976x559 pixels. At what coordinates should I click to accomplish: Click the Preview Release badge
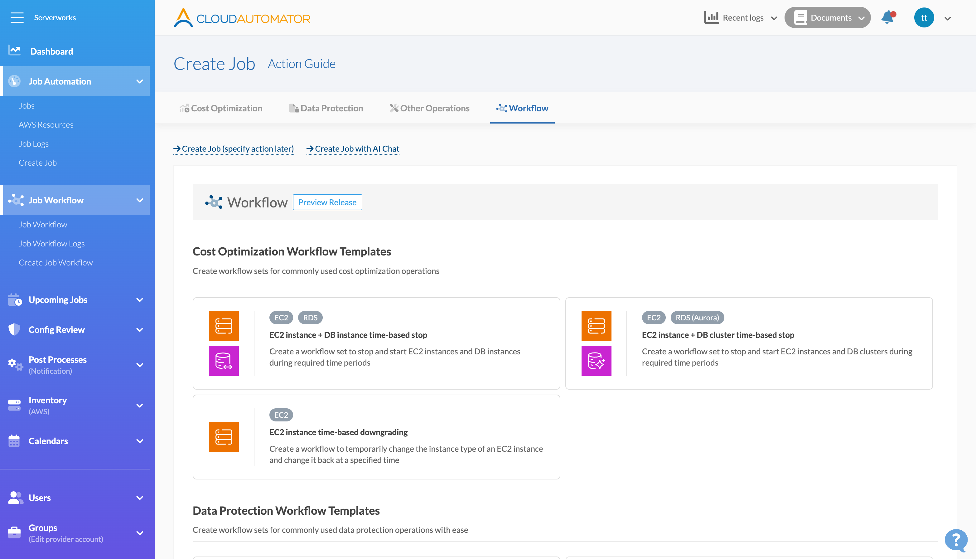point(327,202)
